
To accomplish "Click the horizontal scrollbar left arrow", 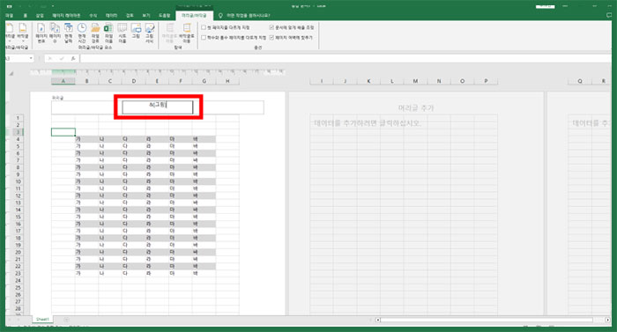I will [378, 320].
